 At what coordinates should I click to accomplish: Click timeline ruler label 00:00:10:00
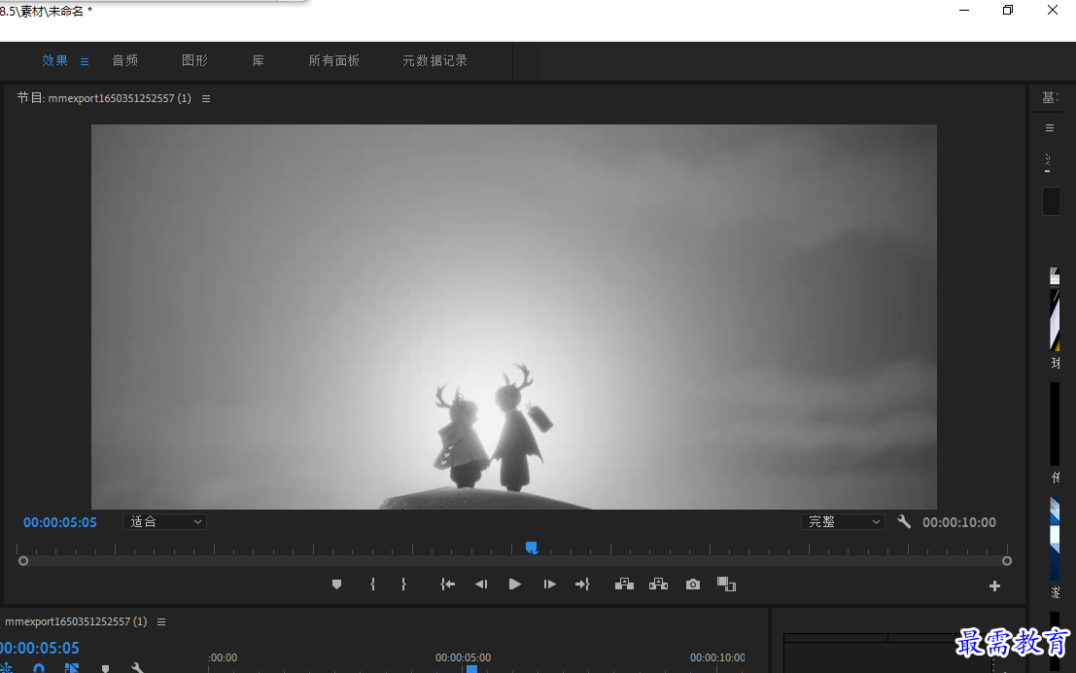pos(717,657)
